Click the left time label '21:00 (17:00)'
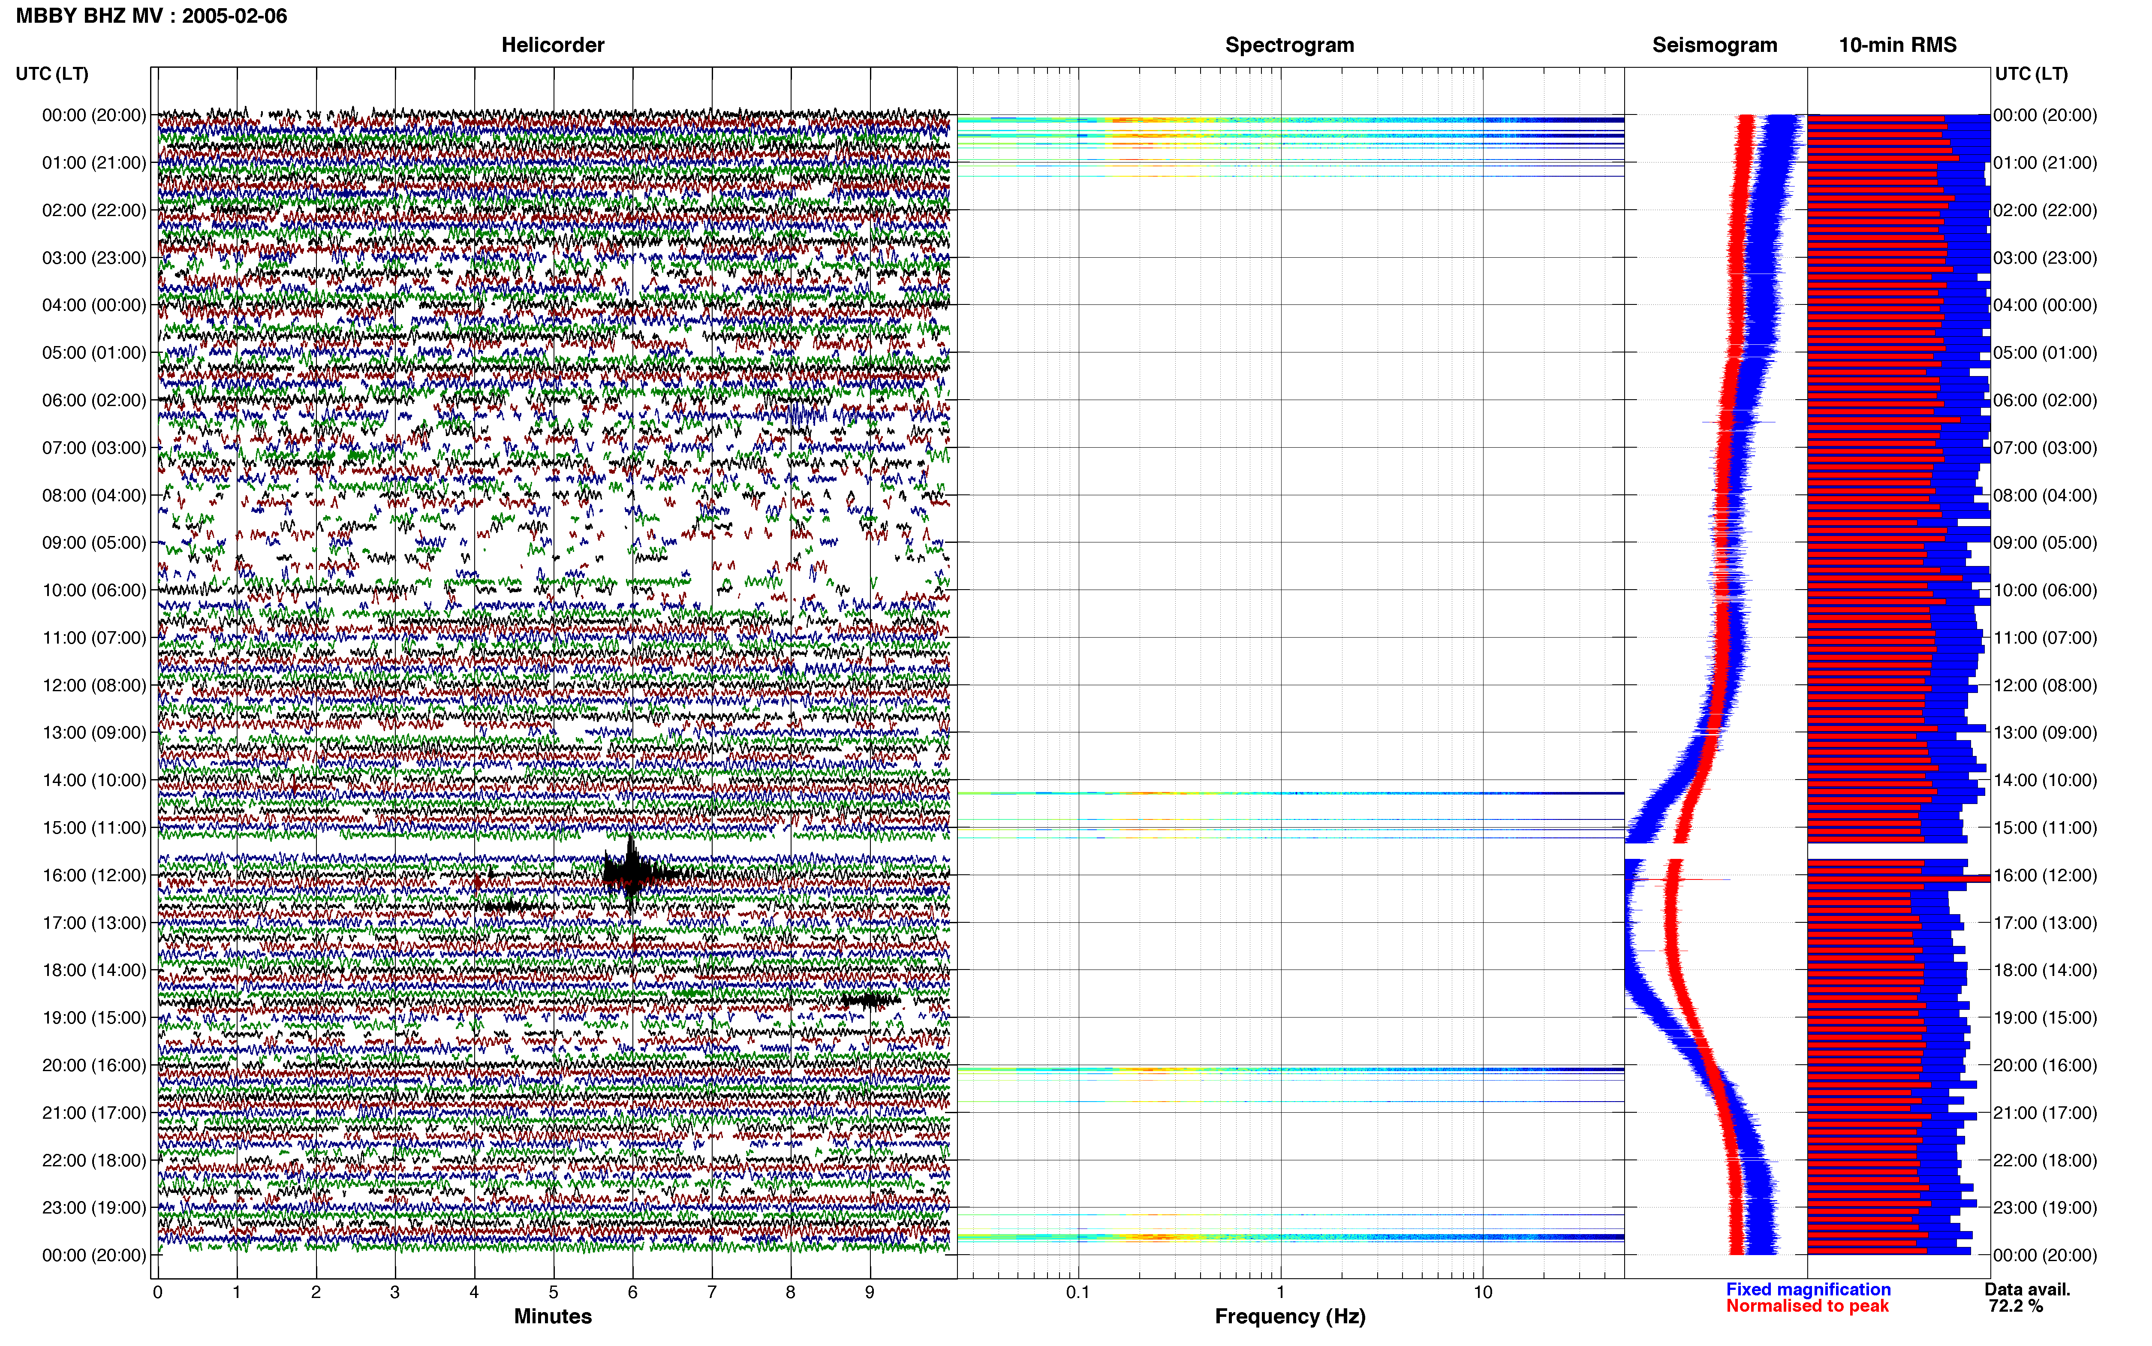The height and width of the screenshot is (1346, 2152). pyautogui.click(x=93, y=1113)
